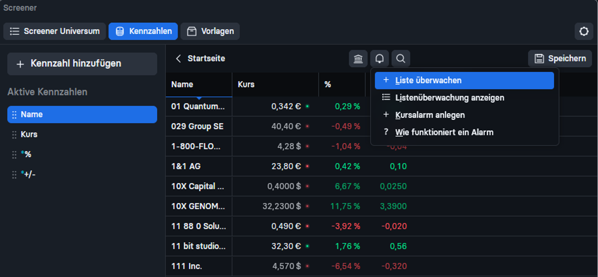598x277 pixels.
Task: Click the drag handle beside *+/-
Action: tap(15, 175)
